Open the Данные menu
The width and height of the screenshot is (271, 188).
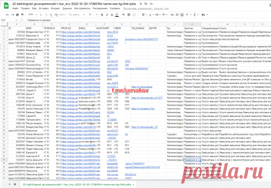67,8
